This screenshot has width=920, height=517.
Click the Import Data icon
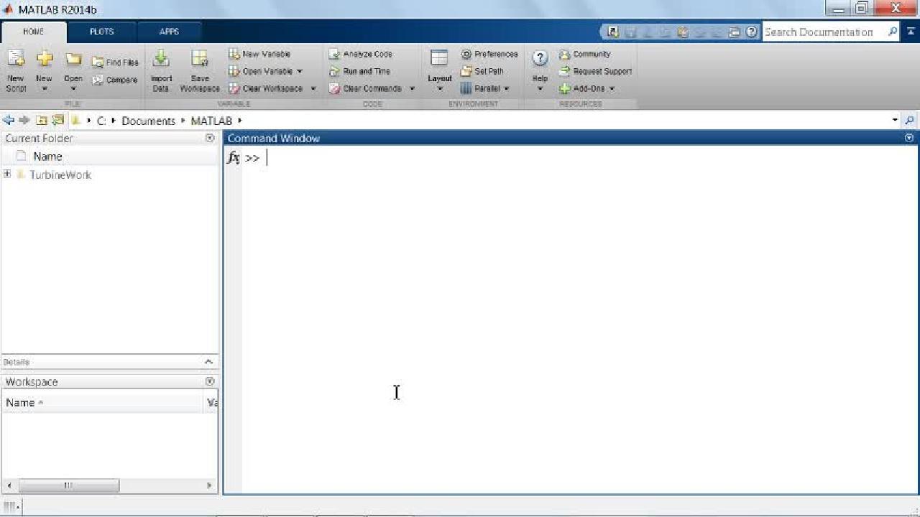click(x=161, y=60)
